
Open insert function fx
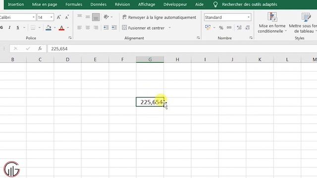(40, 48)
